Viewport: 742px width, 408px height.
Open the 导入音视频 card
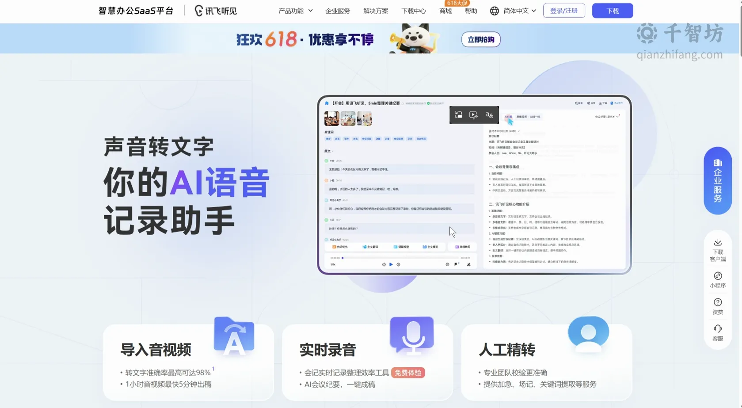[x=188, y=362]
